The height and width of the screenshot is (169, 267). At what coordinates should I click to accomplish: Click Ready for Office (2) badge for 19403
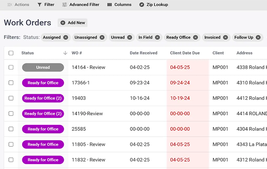pos(43,98)
